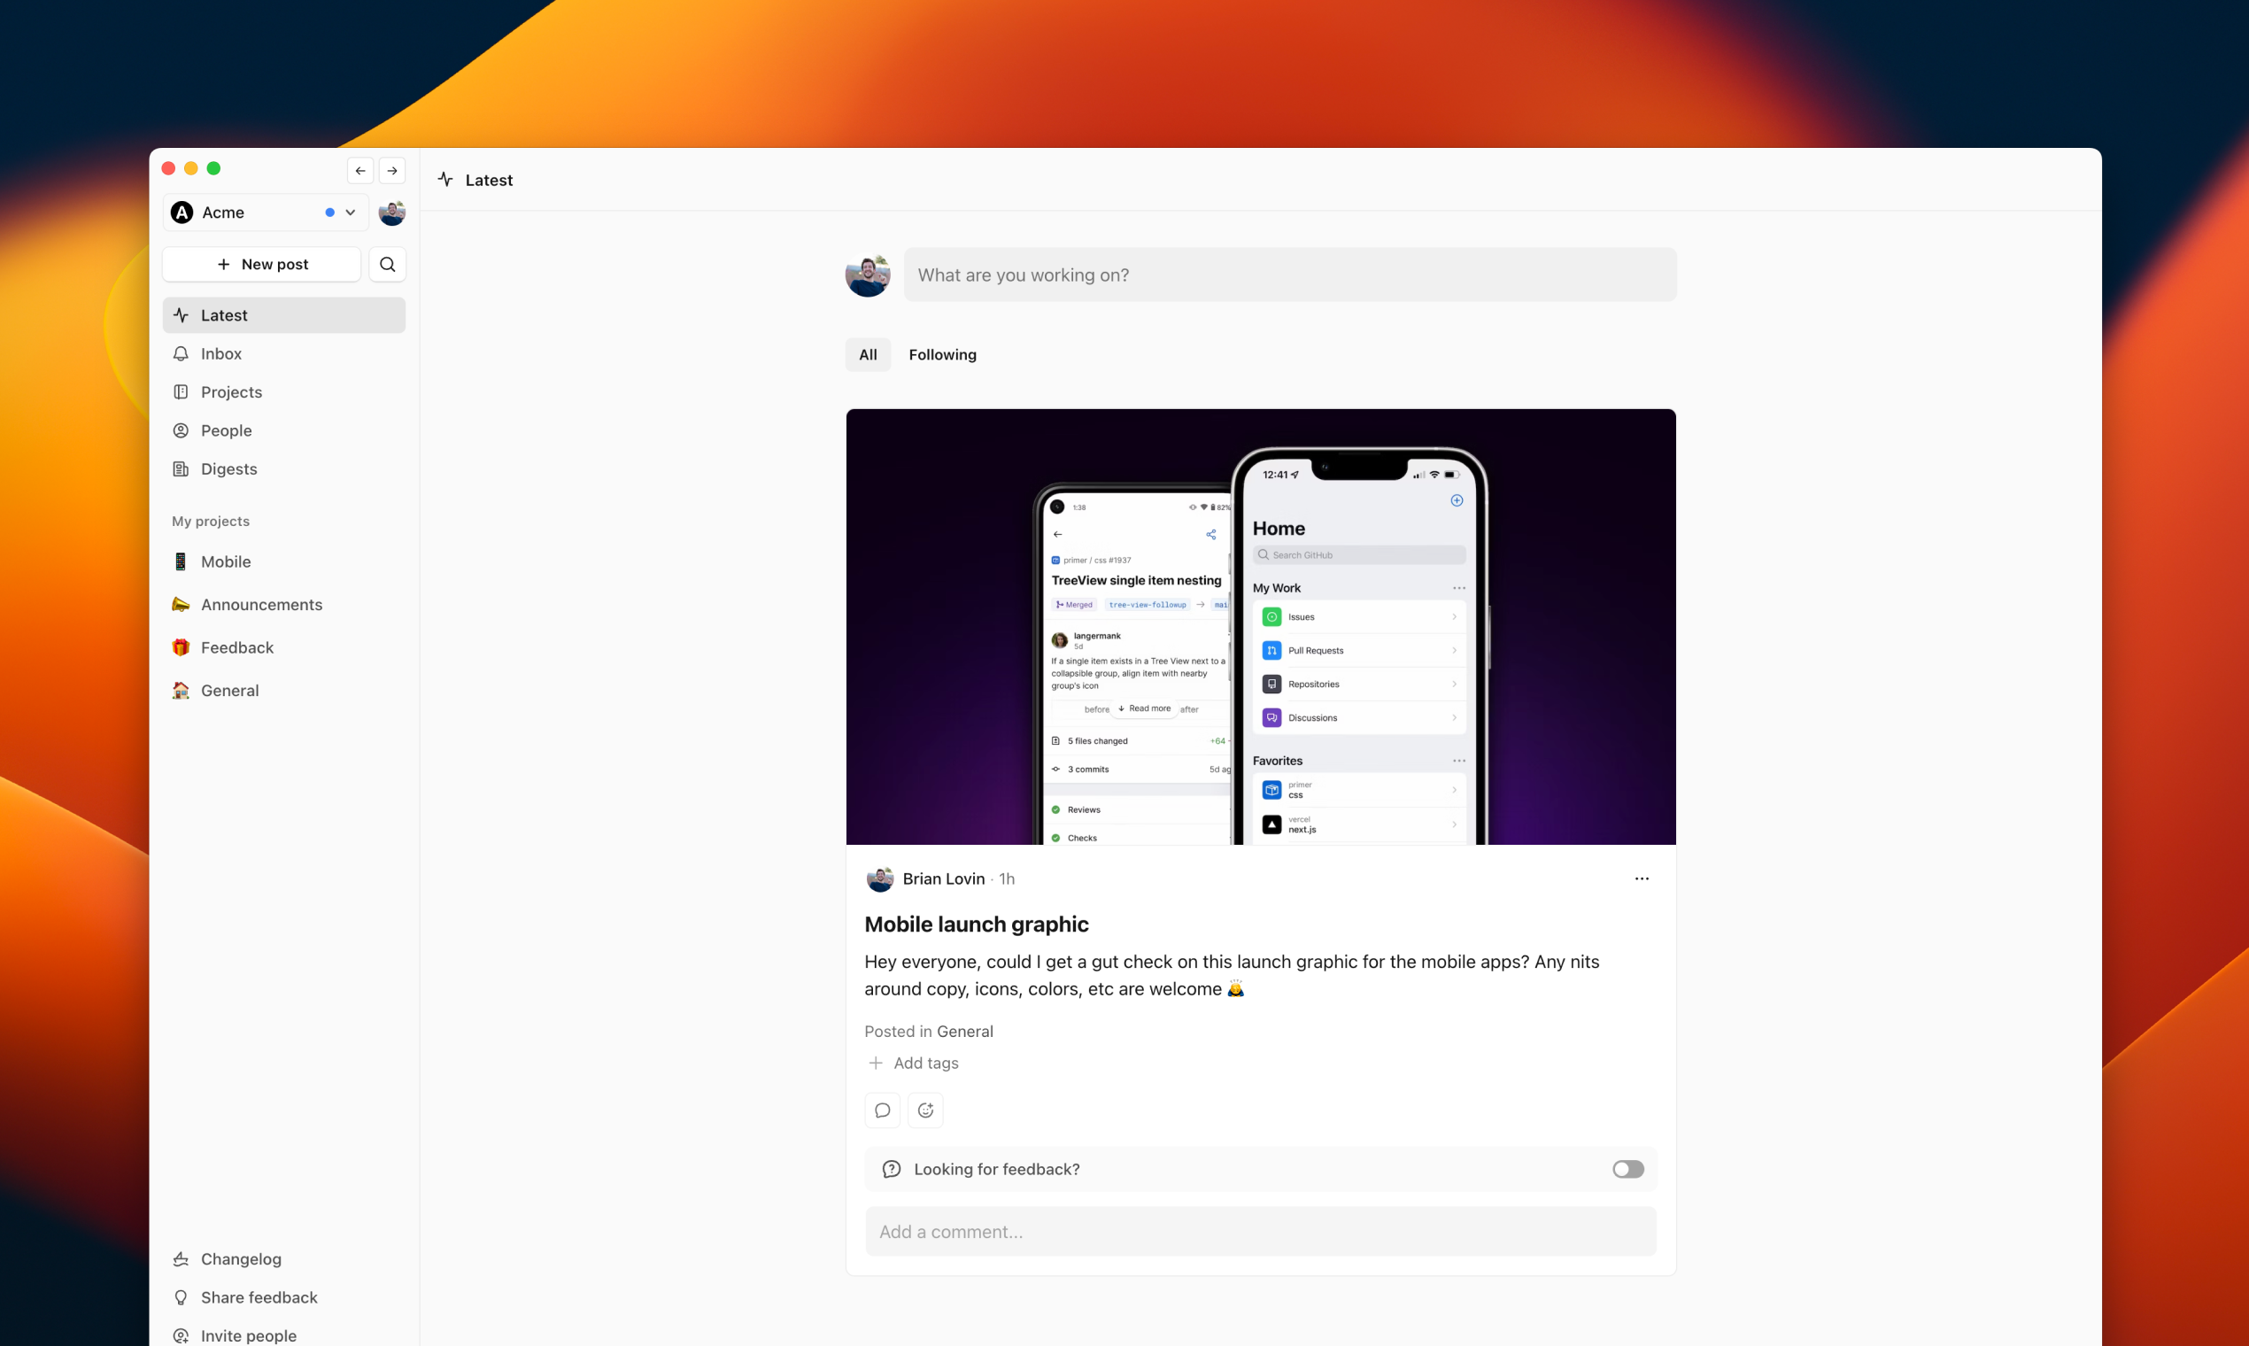
Task: Click the 1h timestamp on the post
Action: (1007, 879)
